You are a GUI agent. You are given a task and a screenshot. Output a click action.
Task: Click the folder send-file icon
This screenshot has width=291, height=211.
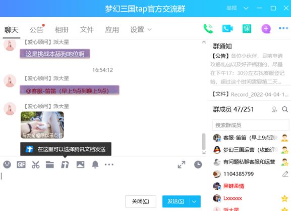(50, 164)
